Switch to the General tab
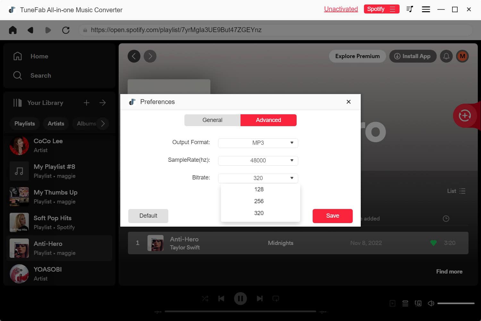 coord(212,120)
